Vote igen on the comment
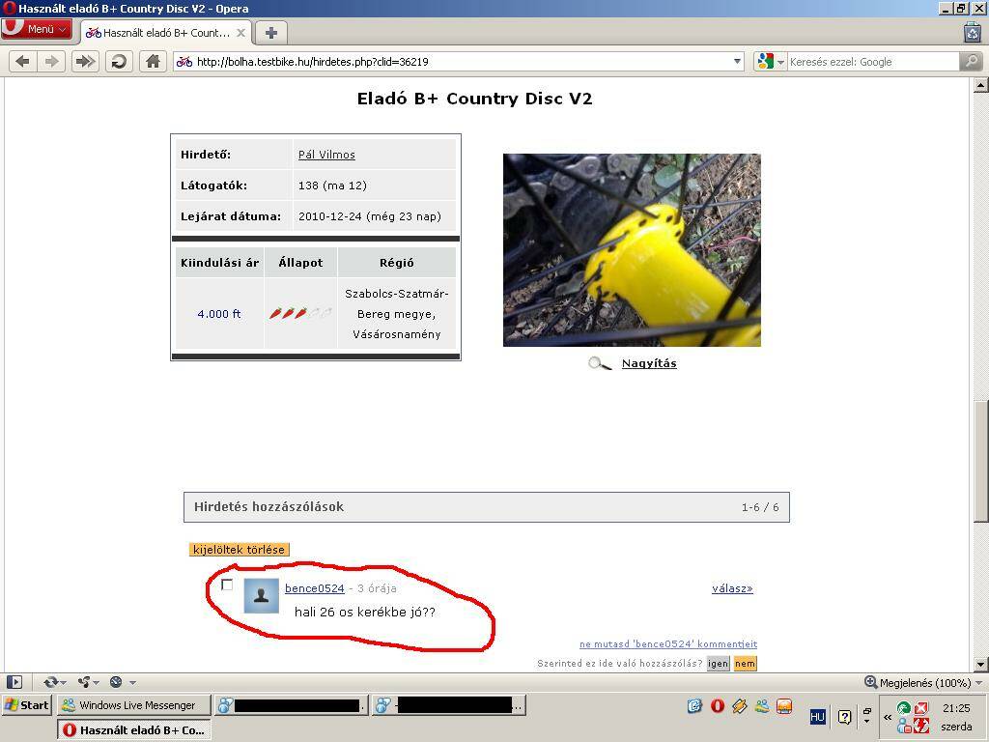 pos(718,664)
